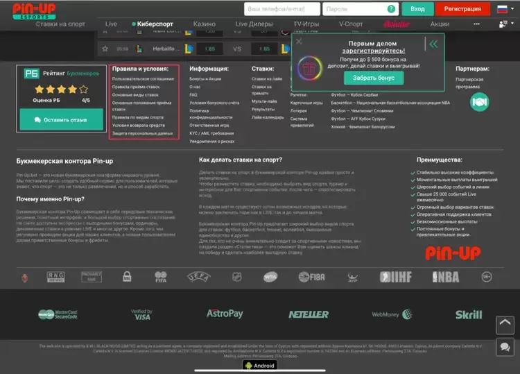Click the AstroPay payment logo

click(x=225, y=314)
